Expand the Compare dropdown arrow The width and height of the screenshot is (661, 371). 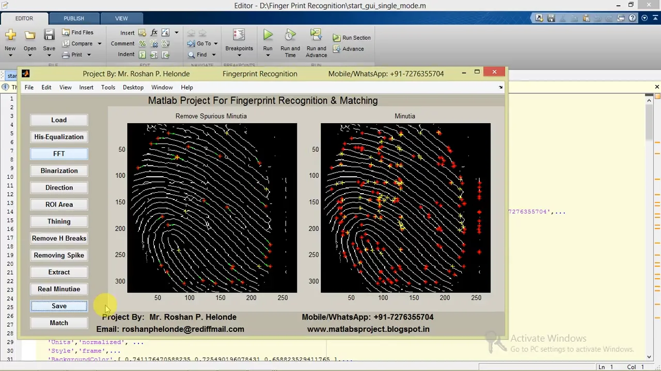[x=99, y=44]
